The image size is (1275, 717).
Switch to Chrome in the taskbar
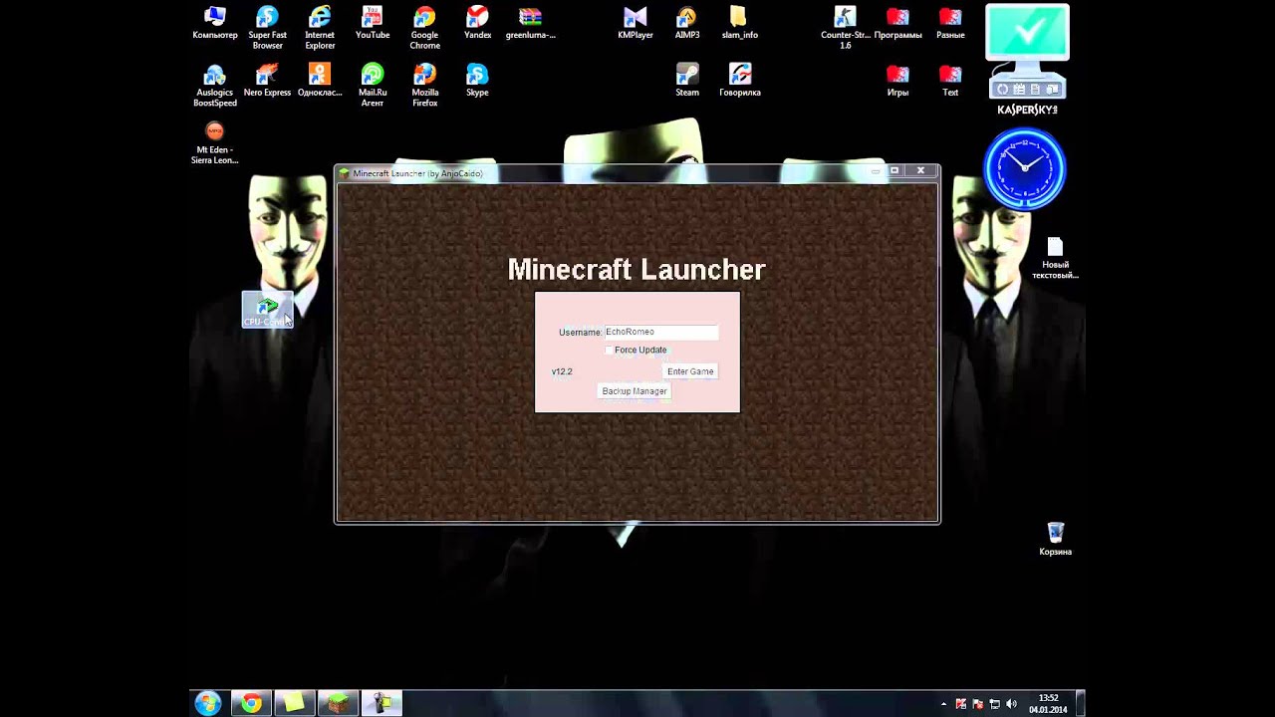[251, 704]
